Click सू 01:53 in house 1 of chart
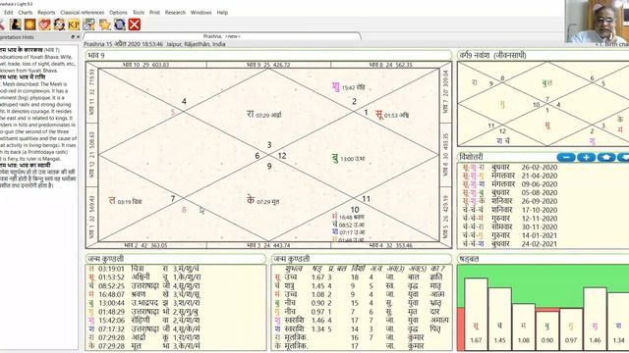629x353 pixels. pyautogui.click(x=392, y=116)
